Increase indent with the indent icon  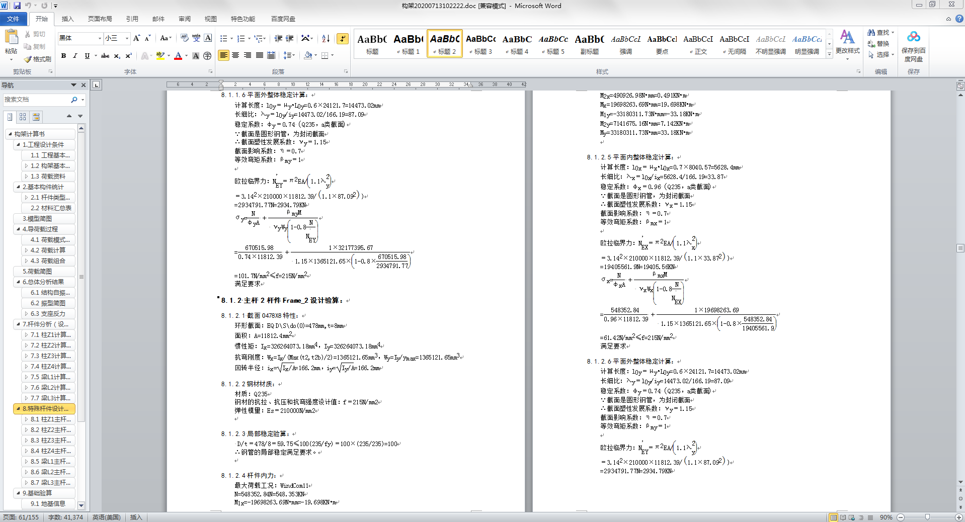click(290, 38)
